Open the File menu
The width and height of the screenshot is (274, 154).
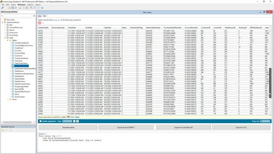(3, 5)
